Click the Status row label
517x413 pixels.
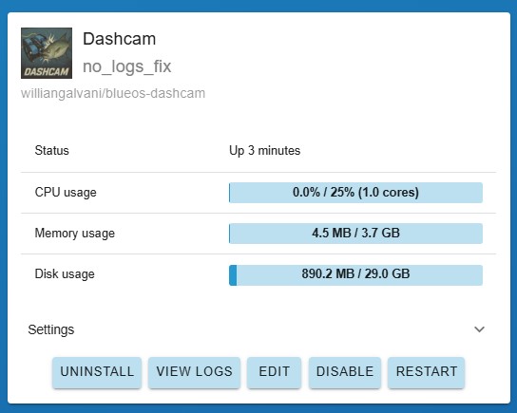coord(51,151)
